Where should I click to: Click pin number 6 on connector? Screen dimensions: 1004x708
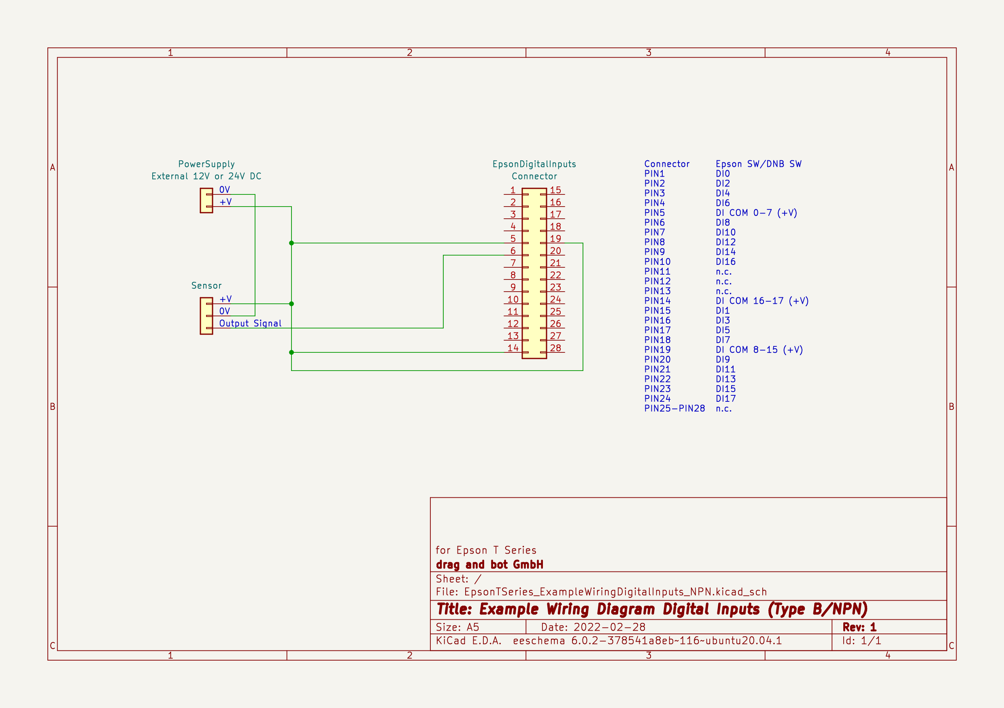(x=513, y=251)
